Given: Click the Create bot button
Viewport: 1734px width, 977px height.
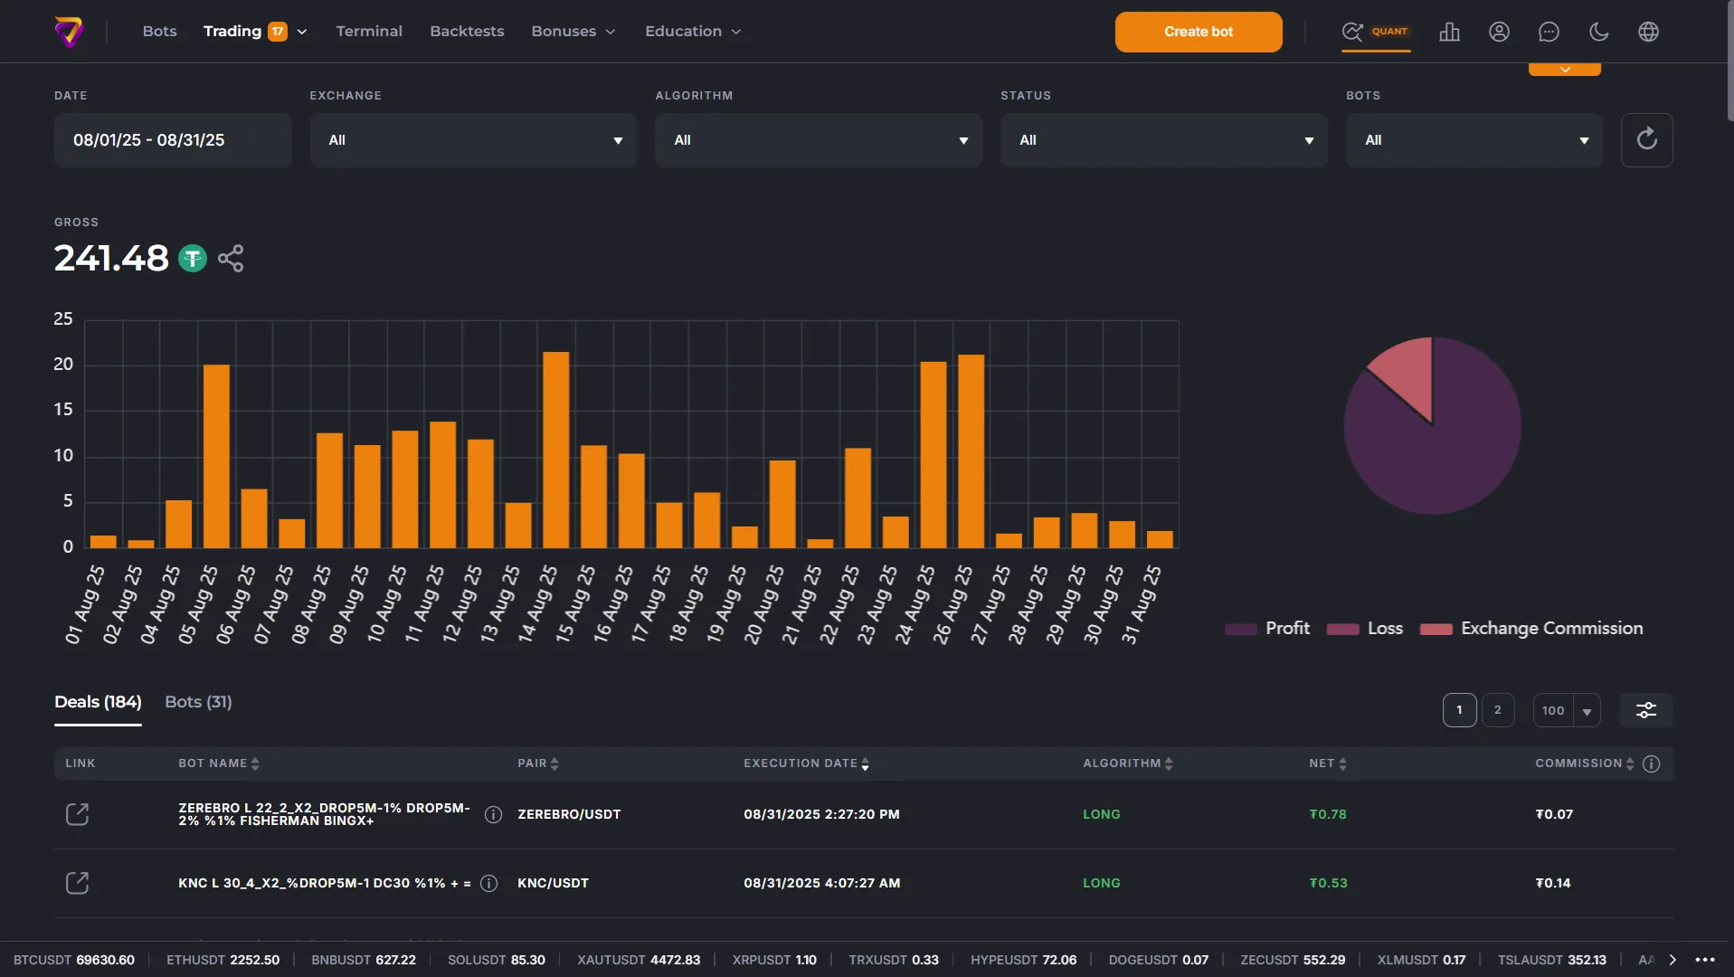Looking at the screenshot, I should 1198,32.
